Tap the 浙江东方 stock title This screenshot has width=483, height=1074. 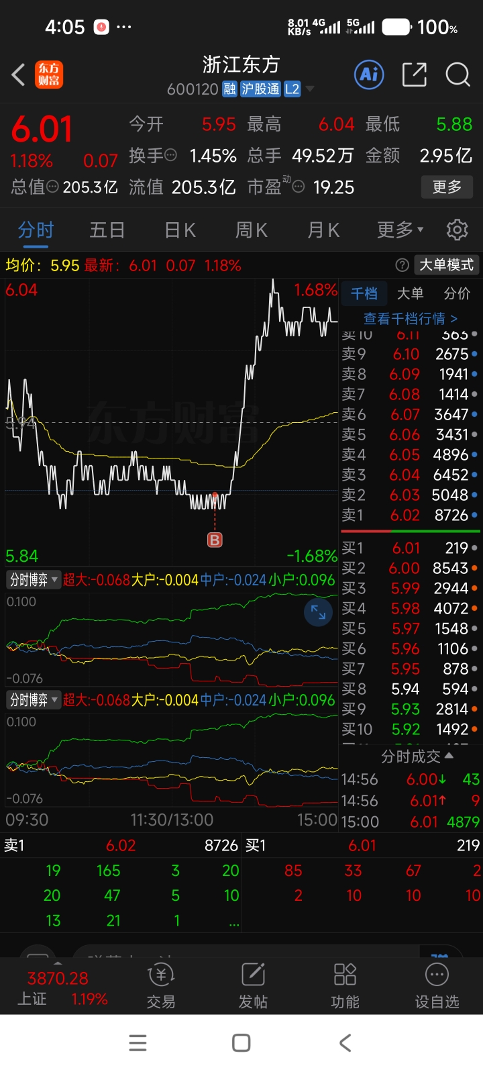tap(241, 64)
